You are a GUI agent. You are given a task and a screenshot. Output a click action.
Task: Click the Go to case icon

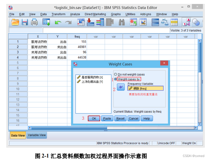tap(81, 22)
